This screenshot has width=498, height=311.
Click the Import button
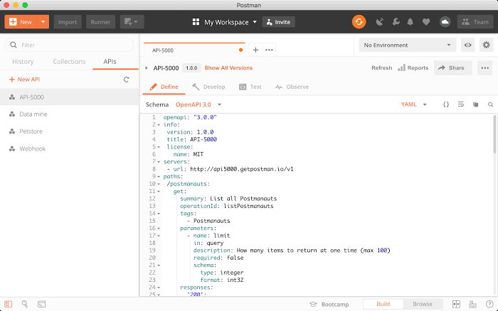click(68, 22)
